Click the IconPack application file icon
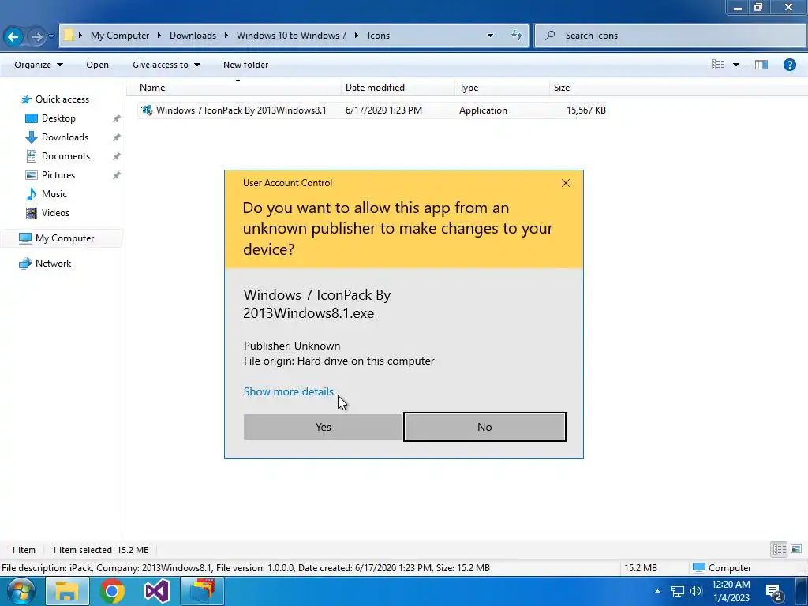The width and height of the screenshot is (808, 606). [x=147, y=110]
